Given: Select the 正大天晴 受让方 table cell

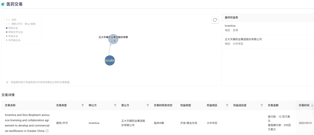Looking at the screenshot, I should (133, 123).
